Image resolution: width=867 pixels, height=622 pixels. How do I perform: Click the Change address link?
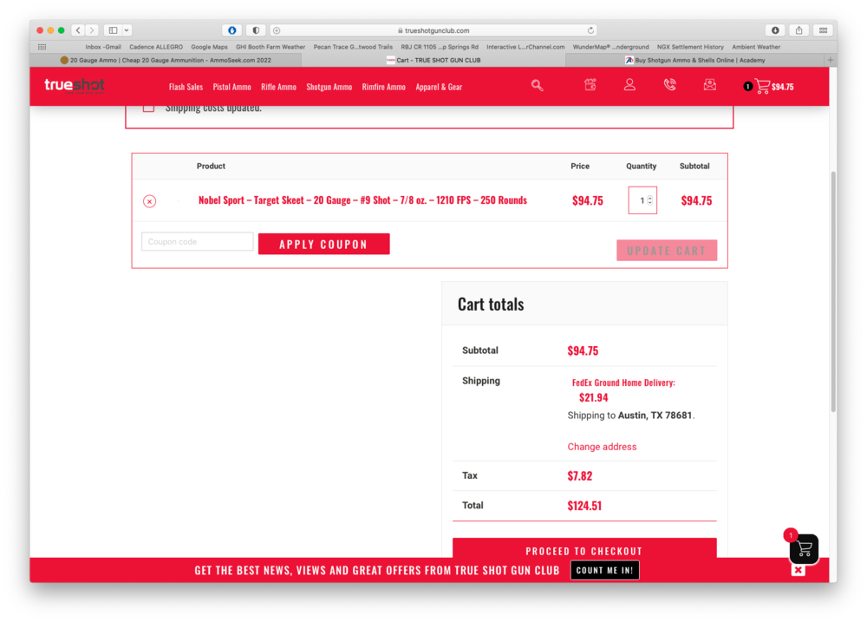click(x=602, y=447)
